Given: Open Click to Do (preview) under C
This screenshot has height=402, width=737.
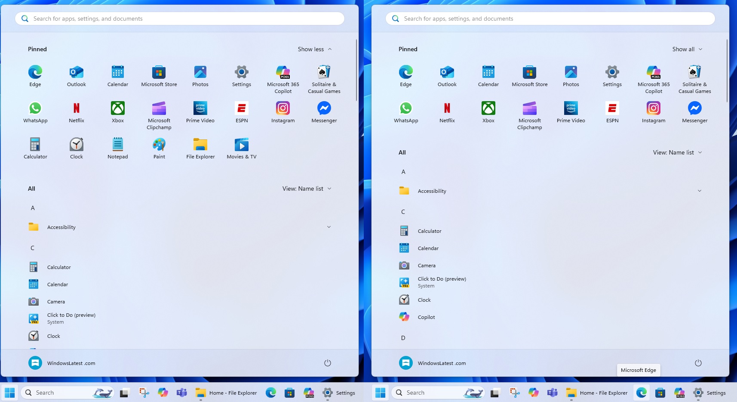Looking at the screenshot, I should (x=71, y=318).
